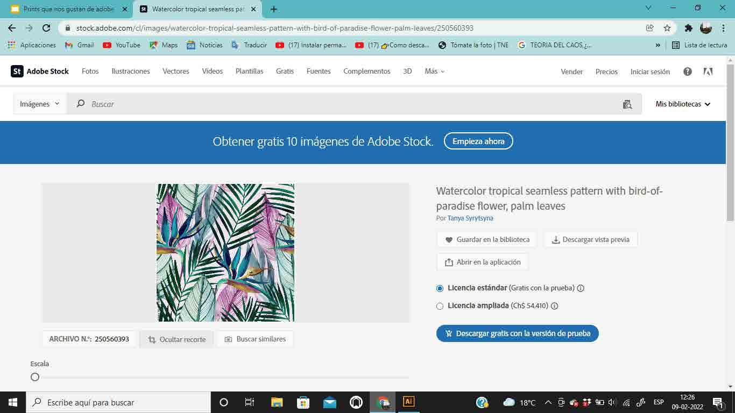This screenshot has width=735, height=413.
Task: Switch to the Prints que nos gustan tab
Action: click(x=69, y=9)
